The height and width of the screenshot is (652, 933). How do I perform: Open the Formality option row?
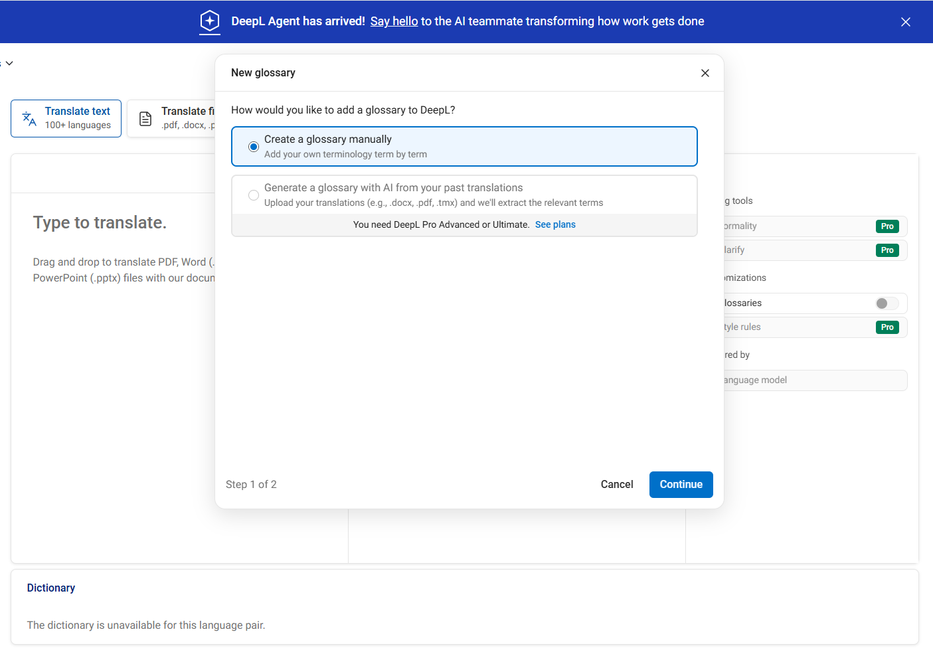click(x=797, y=226)
